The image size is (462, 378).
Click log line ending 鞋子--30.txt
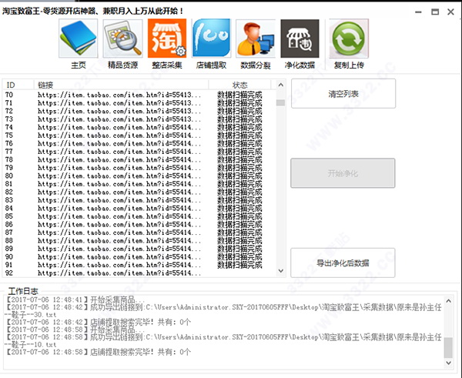(x=223, y=311)
